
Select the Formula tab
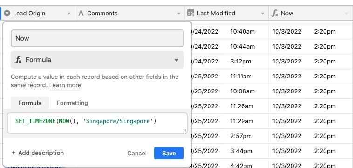tap(30, 103)
